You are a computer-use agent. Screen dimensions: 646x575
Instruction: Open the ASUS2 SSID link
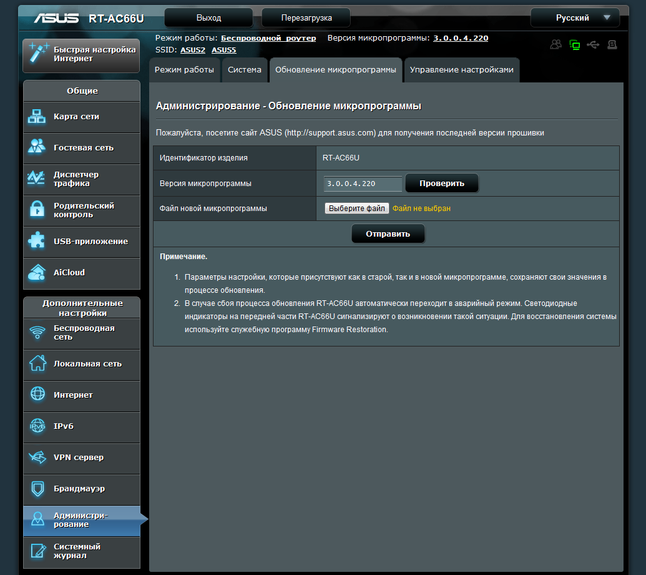[193, 51]
